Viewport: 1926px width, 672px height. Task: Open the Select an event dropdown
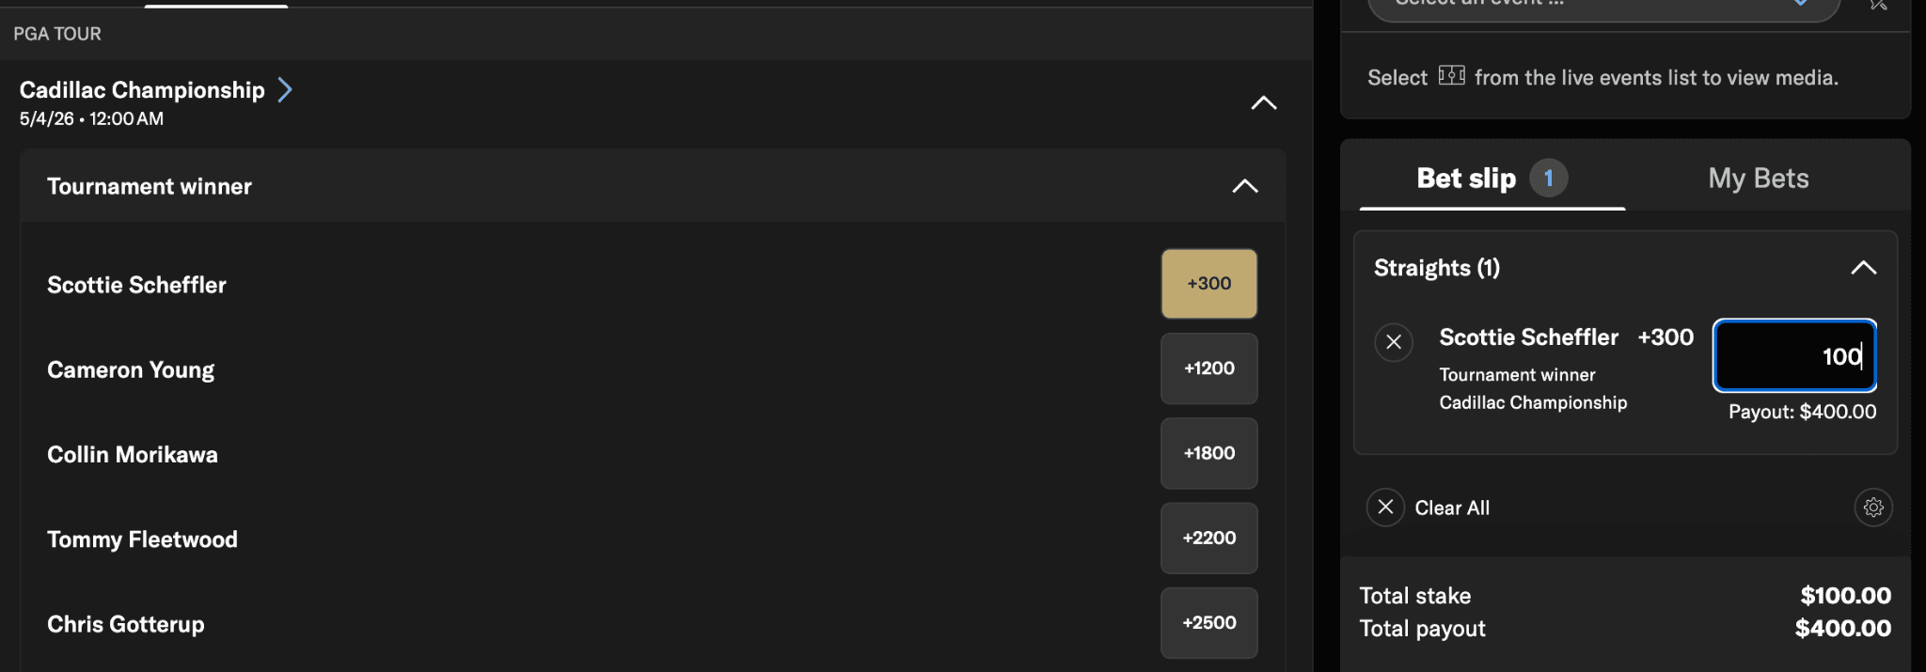(x=1602, y=8)
